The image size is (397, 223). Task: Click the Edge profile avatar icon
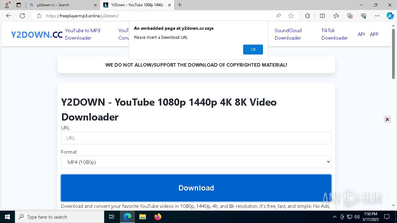tap(7, 5)
